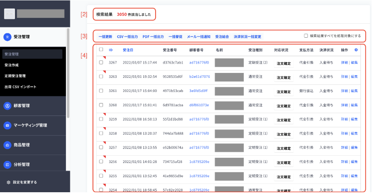Expand the 商品管理 menu

pyautogui.click(x=33, y=145)
